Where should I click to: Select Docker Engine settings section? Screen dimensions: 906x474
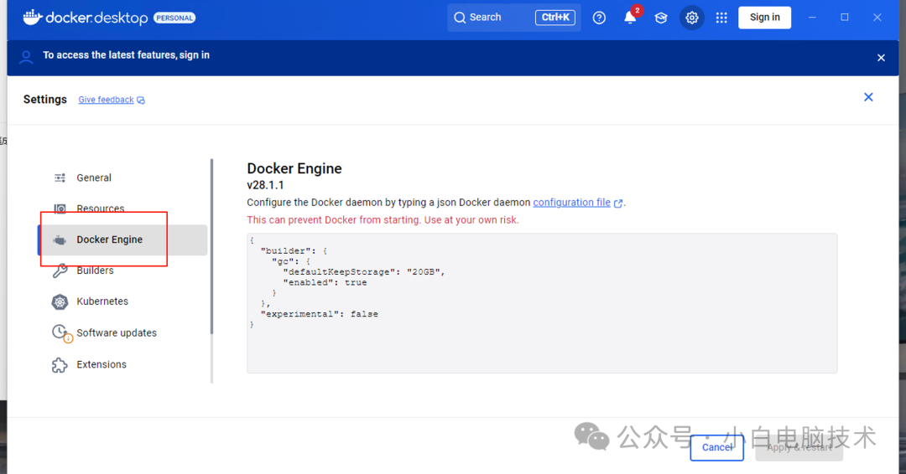(x=122, y=240)
